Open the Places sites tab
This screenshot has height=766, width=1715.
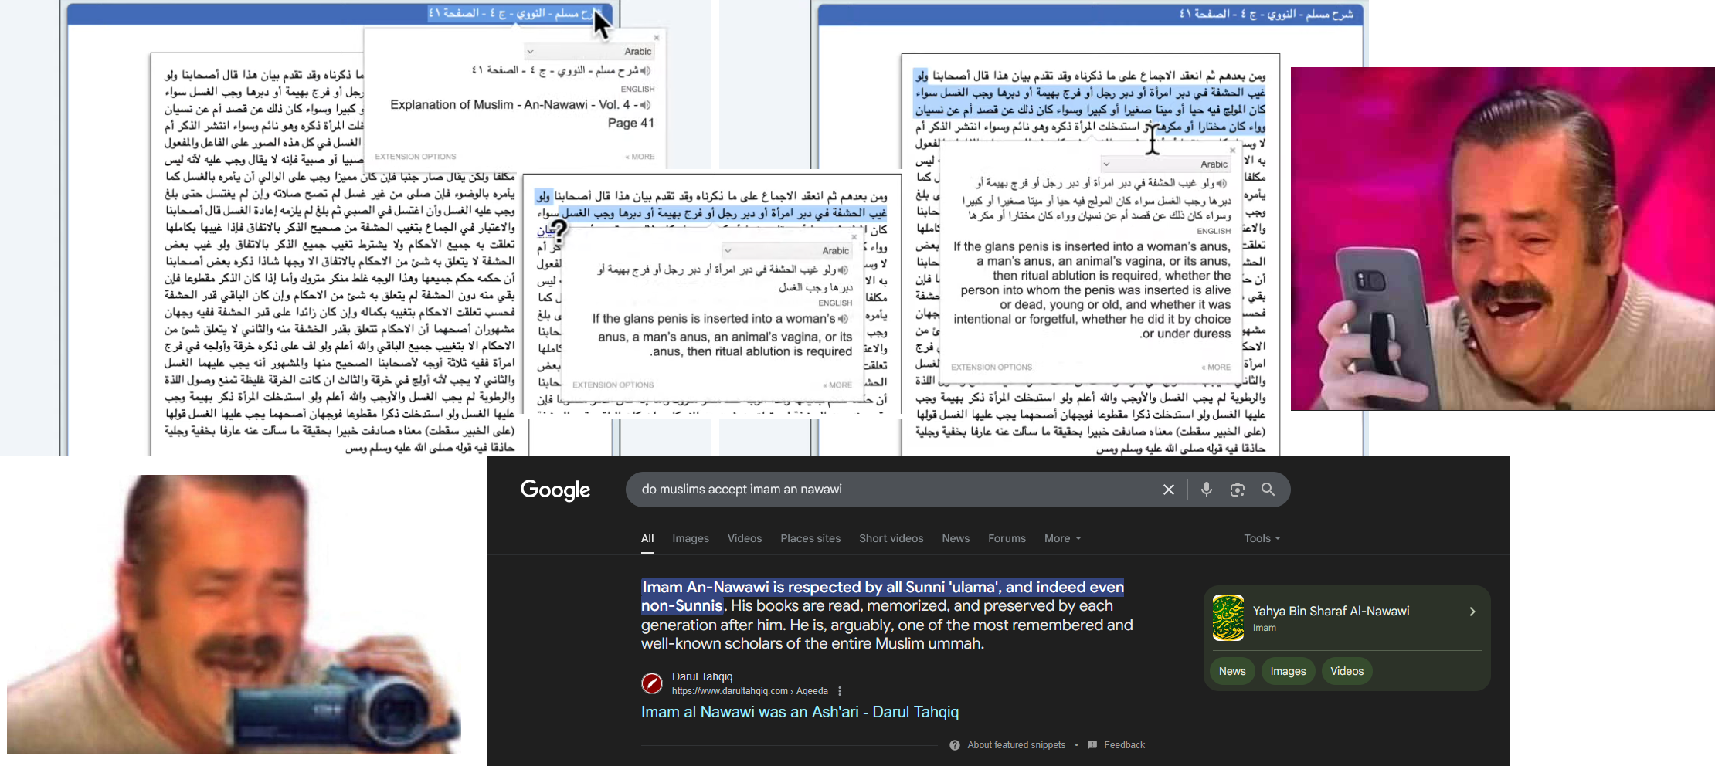(x=810, y=538)
